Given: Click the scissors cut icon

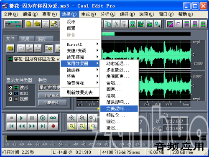Looking at the screenshot, I should (116, 24).
